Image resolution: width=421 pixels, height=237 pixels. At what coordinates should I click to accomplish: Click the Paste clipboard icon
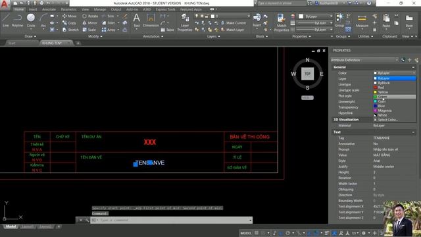(386, 20)
